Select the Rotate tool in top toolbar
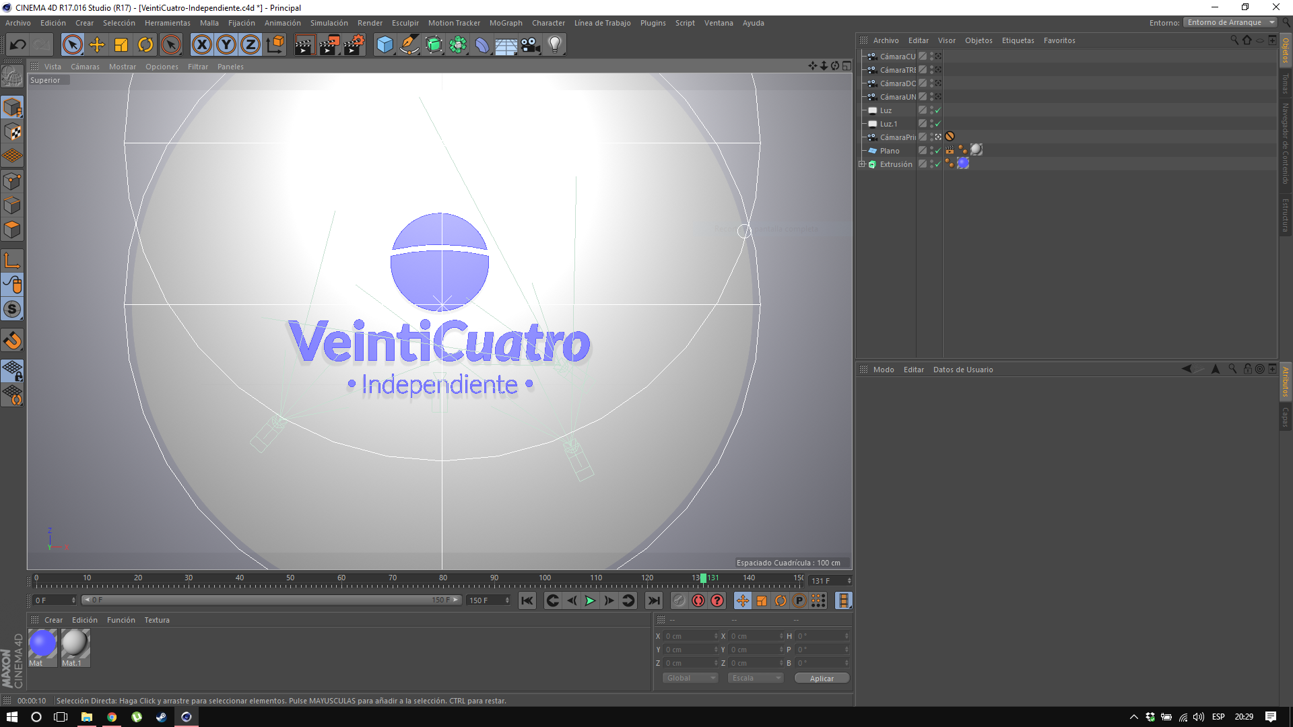This screenshot has width=1293, height=727. click(145, 45)
